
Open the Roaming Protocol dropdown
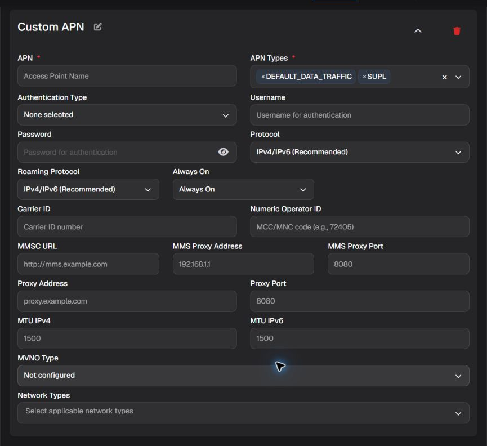click(88, 189)
